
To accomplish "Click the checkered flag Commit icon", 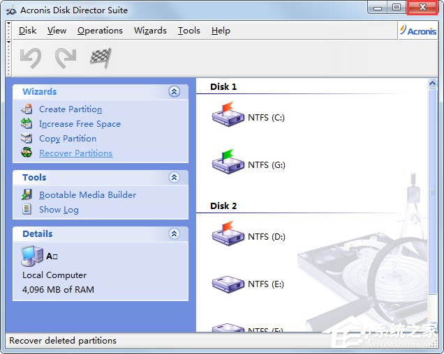I will (x=101, y=58).
